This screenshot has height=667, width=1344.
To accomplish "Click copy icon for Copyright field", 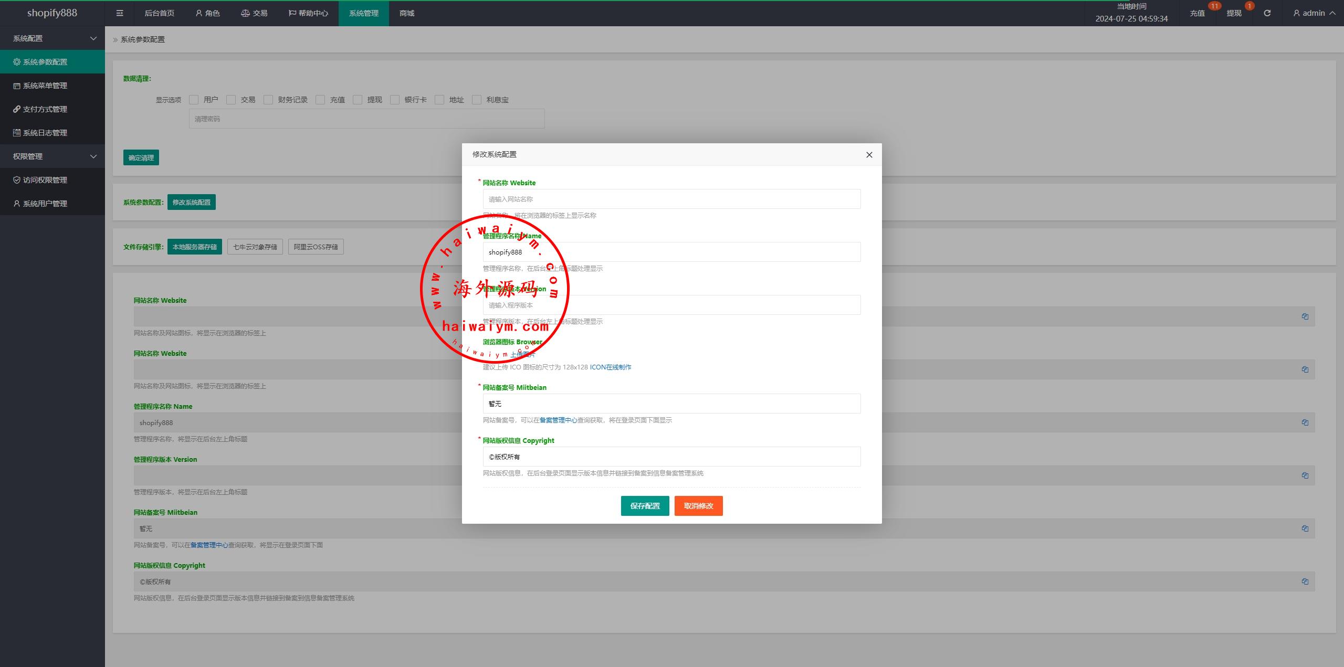I will point(1305,581).
